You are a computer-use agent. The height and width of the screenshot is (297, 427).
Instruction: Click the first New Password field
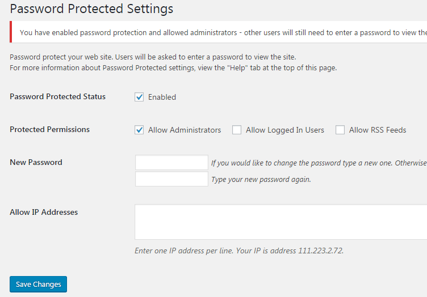click(x=171, y=163)
